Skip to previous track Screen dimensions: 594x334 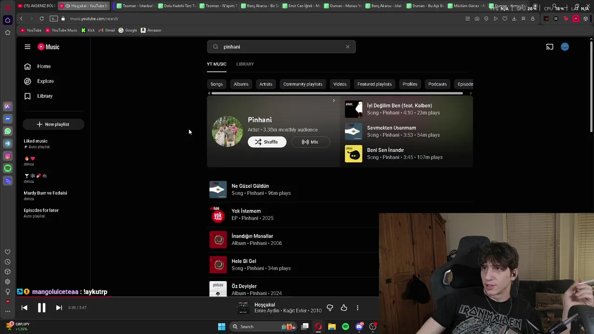25,308
